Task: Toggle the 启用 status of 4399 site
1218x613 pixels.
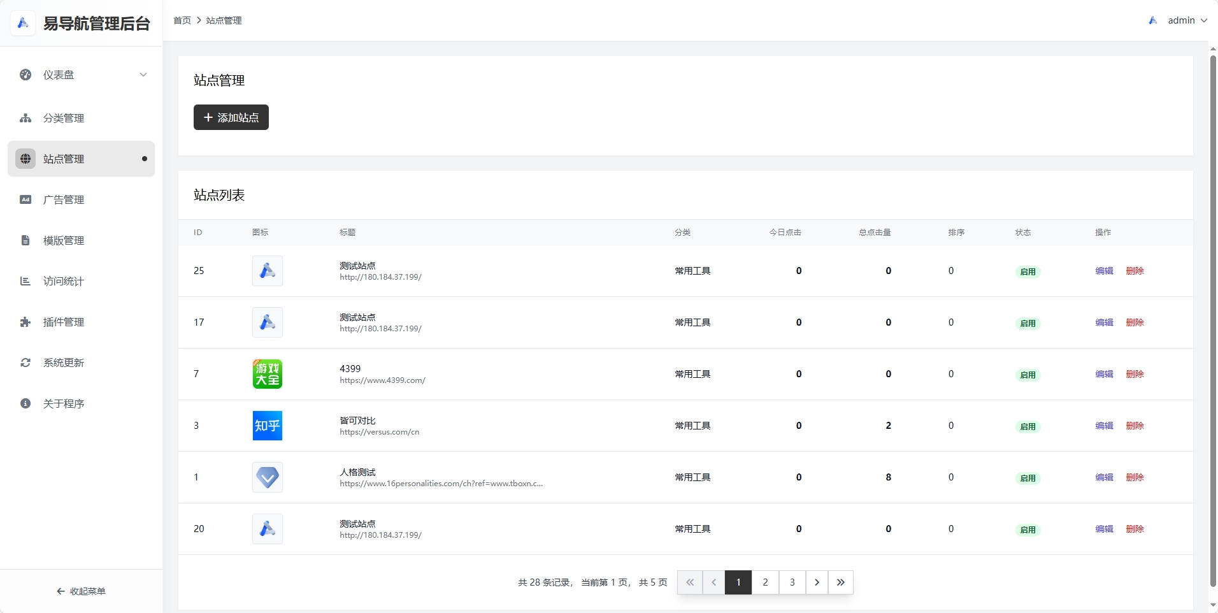Action: (1028, 375)
